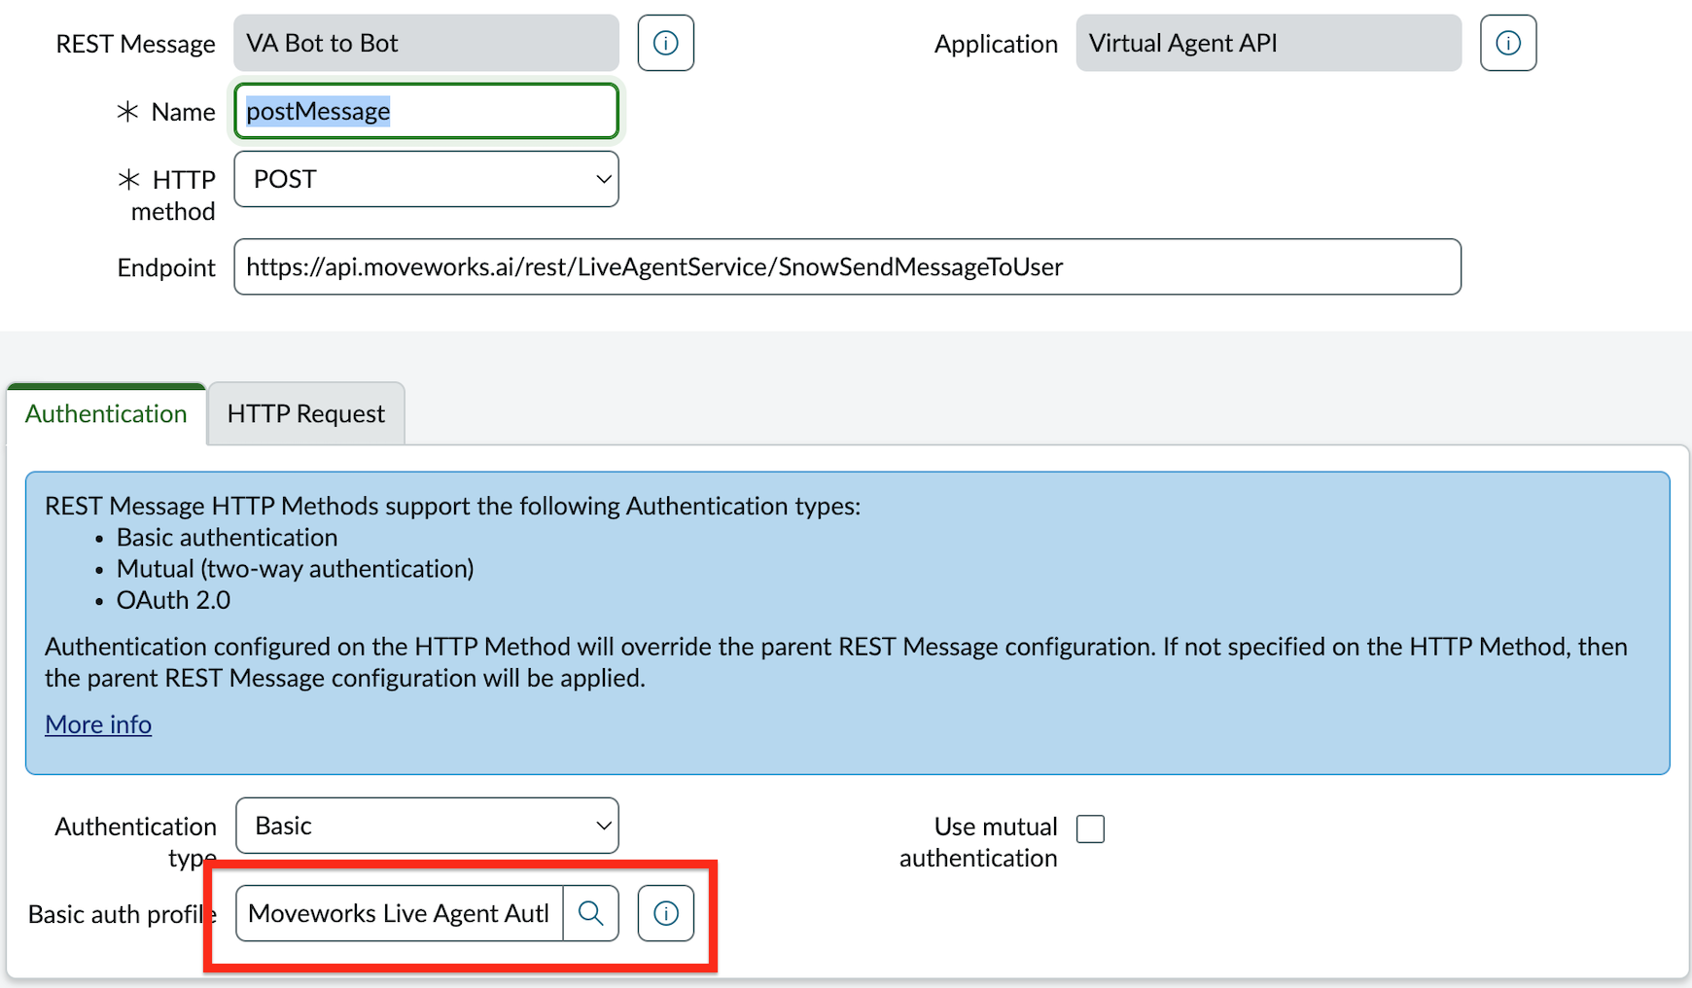Click the OAuth 2.0 bullet in info banner
Viewport: 1692px width, 988px height.
(x=173, y=600)
